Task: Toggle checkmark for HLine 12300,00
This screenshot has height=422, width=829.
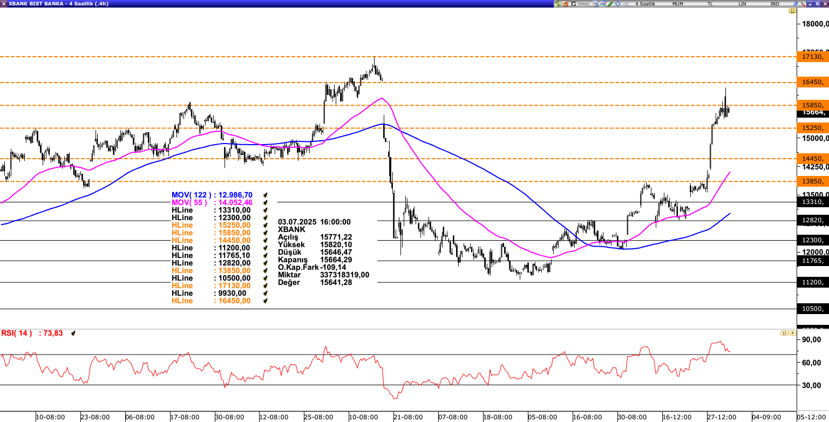Action: 265,217
